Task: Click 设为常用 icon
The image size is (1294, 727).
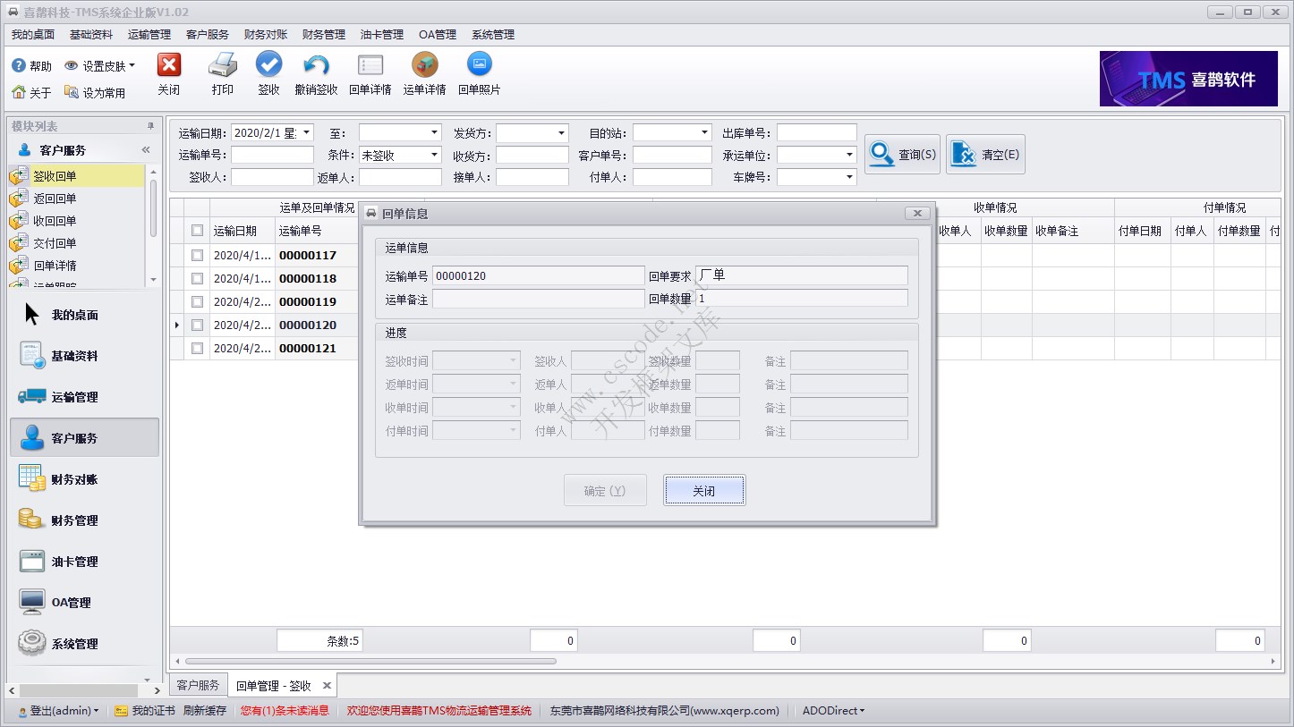Action: [72, 92]
